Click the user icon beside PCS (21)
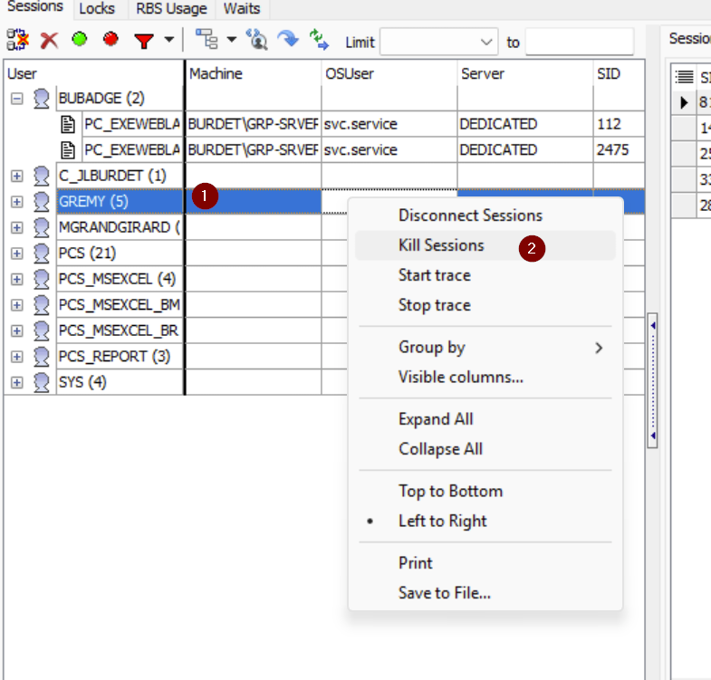This screenshot has height=680, width=711. point(42,254)
